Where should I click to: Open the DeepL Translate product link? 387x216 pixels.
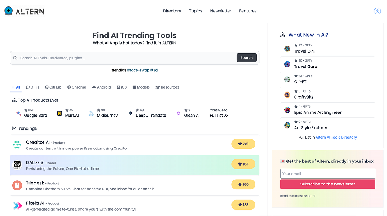point(151,115)
